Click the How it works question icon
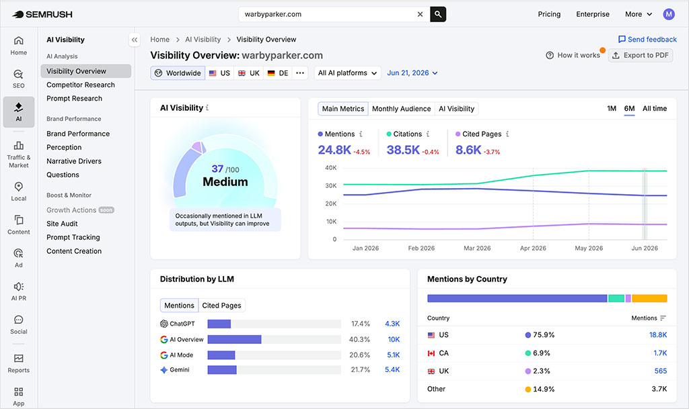Screen dimensions: 689x409 click(550, 55)
